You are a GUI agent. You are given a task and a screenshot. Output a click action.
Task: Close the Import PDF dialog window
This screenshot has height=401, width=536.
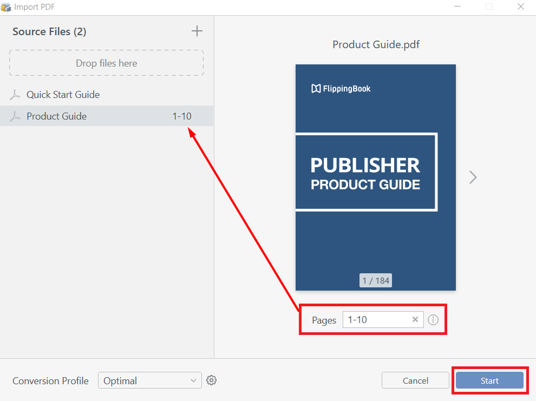[x=521, y=7]
